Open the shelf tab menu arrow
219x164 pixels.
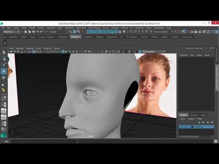pyautogui.click(x=5, y=37)
